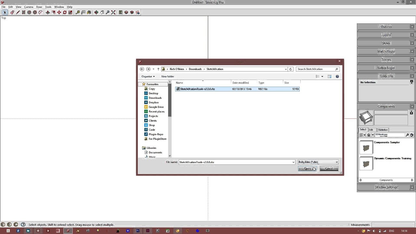Activate the Move tool

click(59, 12)
